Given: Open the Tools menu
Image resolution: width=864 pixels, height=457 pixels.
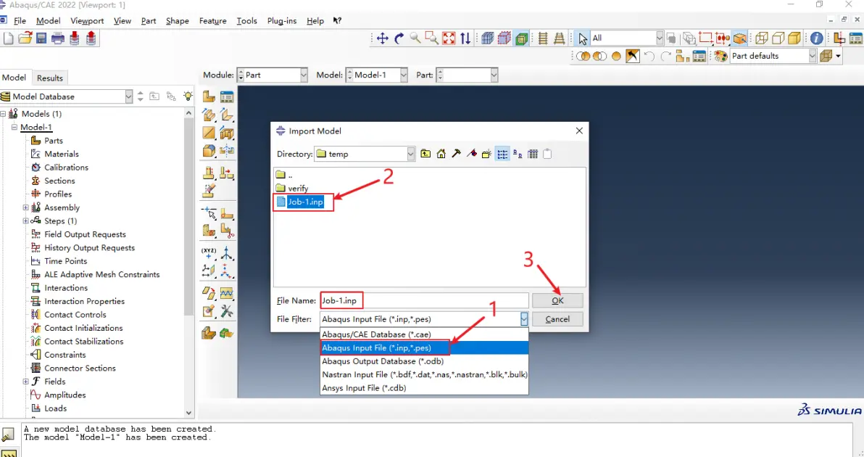Looking at the screenshot, I should pos(247,21).
